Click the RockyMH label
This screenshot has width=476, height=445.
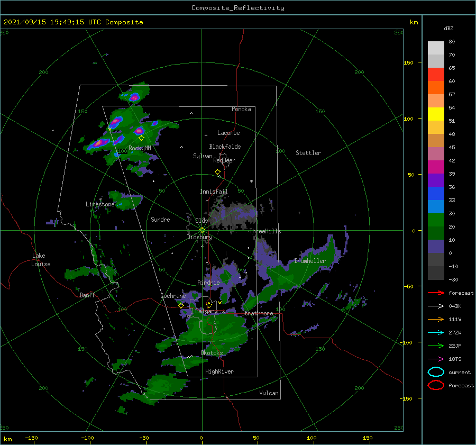[x=140, y=148]
